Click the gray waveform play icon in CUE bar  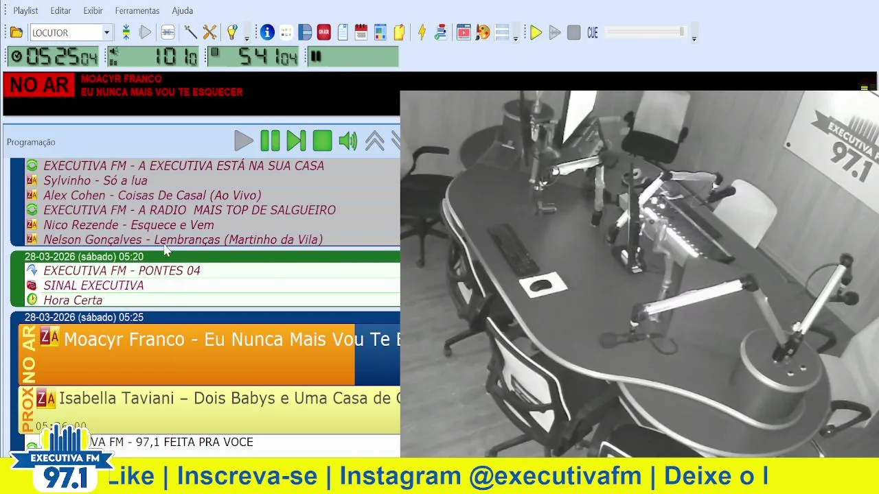[555, 32]
